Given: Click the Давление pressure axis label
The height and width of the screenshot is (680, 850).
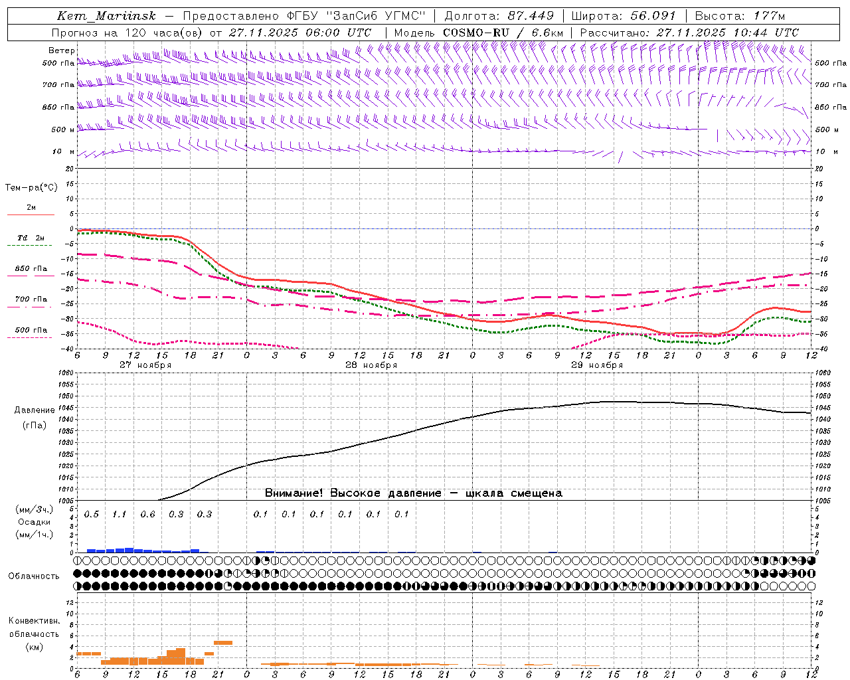Looking at the screenshot, I should click(35, 410).
